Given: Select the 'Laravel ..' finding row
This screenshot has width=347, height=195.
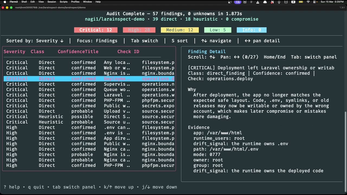Looking at the screenshot, I should pyautogui.click(x=89, y=95).
